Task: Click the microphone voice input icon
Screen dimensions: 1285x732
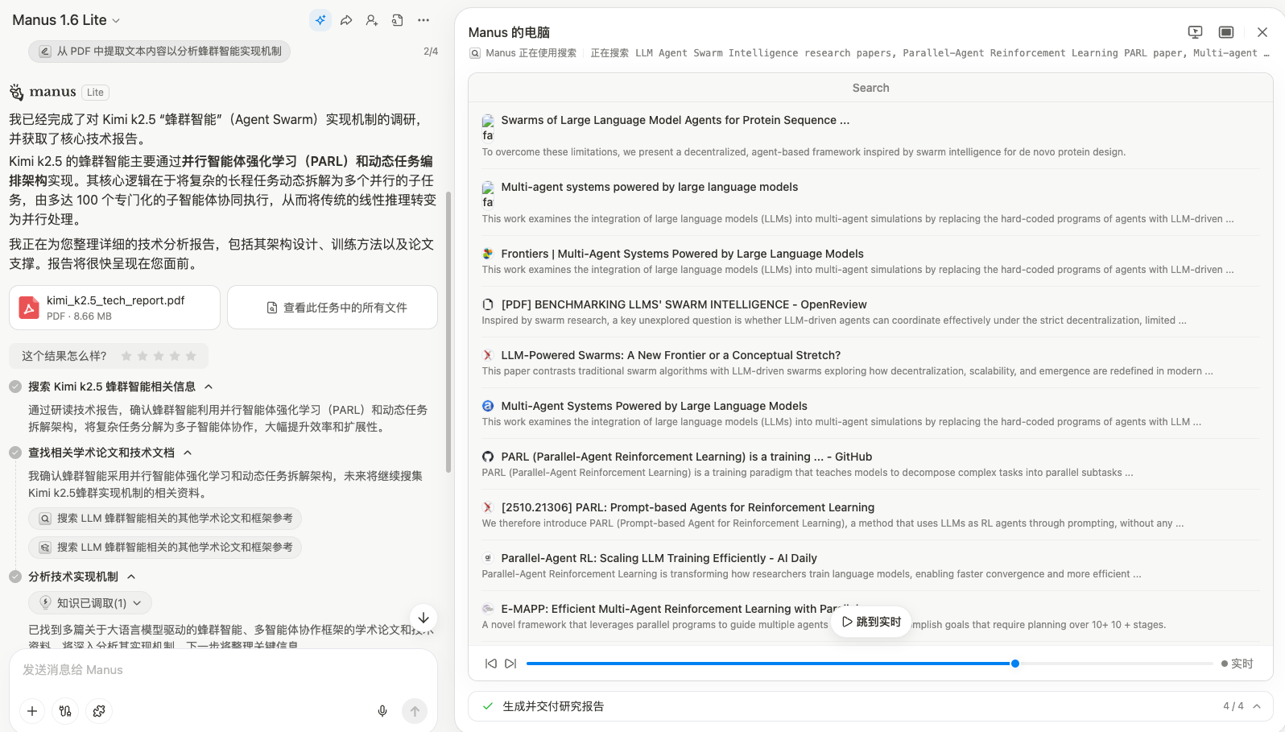Action: click(382, 711)
